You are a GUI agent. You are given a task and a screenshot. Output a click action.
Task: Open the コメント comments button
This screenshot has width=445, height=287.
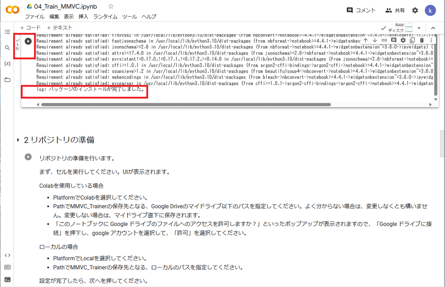pyautogui.click(x=361, y=10)
